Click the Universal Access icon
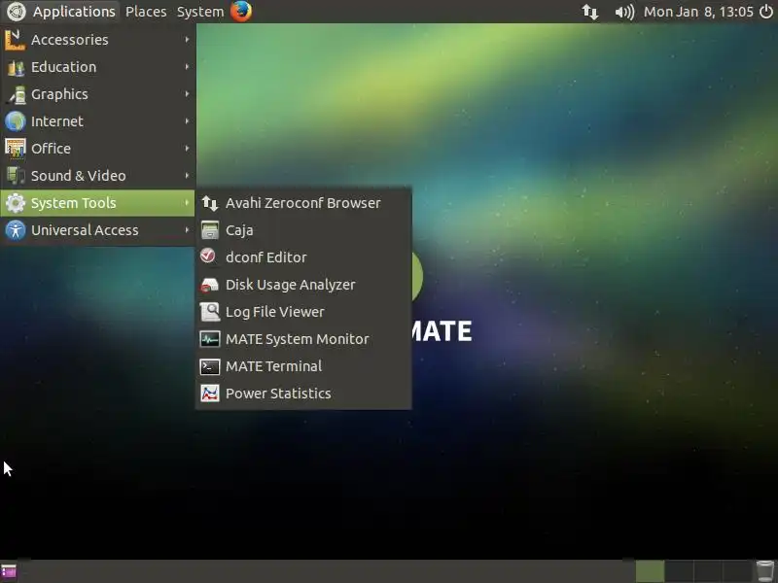The width and height of the screenshot is (778, 583). pyautogui.click(x=16, y=230)
